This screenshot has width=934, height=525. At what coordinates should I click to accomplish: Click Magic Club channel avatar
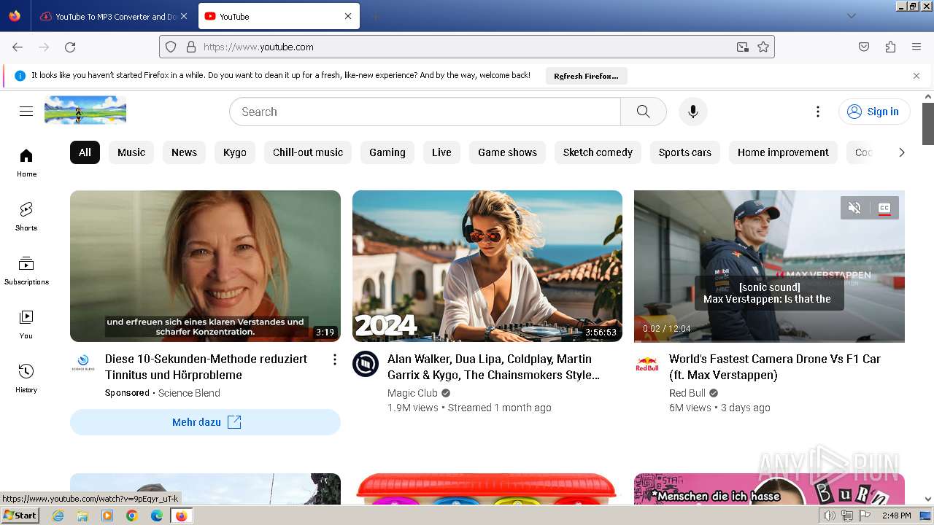366,364
